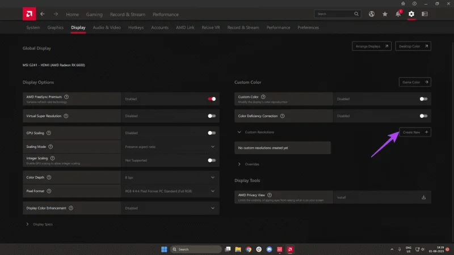The height and width of the screenshot is (255, 454).
Task: Disable AMD FreeSync Premium toggle
Action: [x=212, y=99]
